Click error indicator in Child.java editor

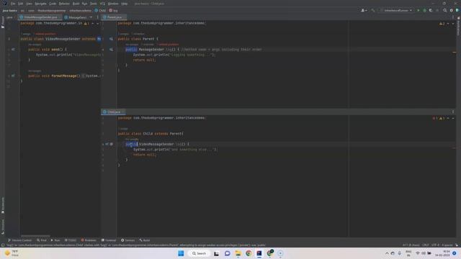click(x=435, y=118)
